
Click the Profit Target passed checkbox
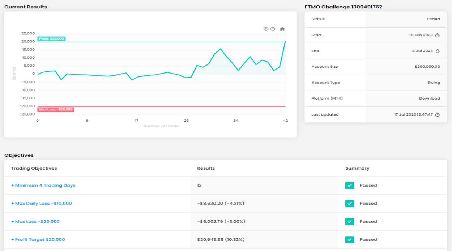(350, 240)
